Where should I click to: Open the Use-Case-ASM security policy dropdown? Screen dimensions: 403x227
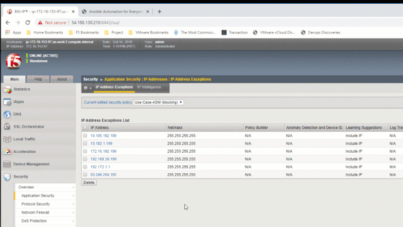coord(158,102)
